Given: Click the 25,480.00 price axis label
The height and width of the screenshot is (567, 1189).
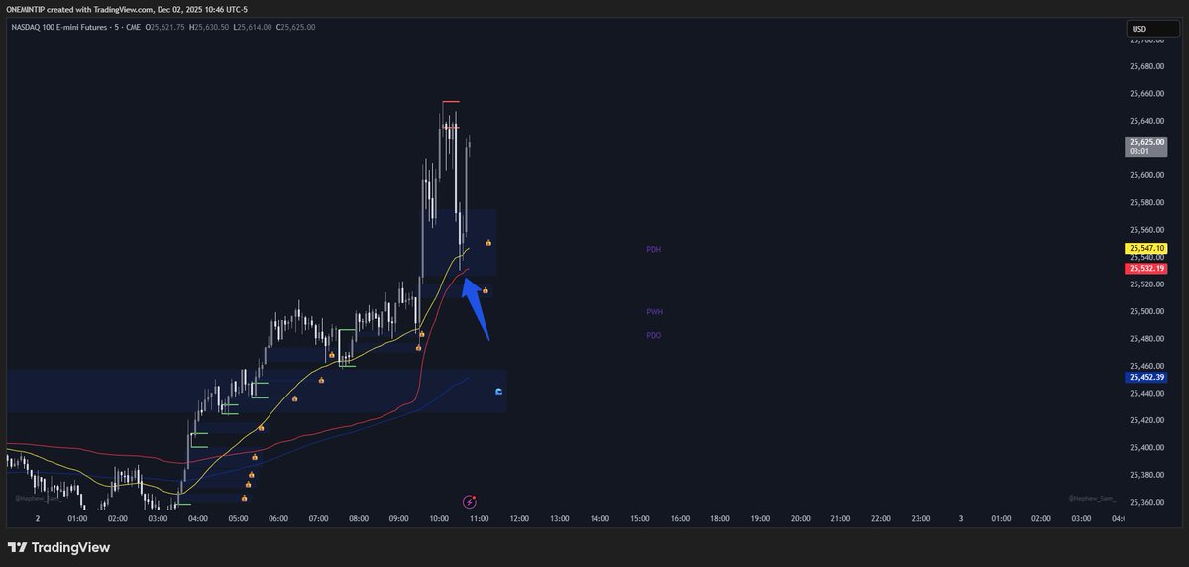Looking at the screenshot, I should 1145,339.
